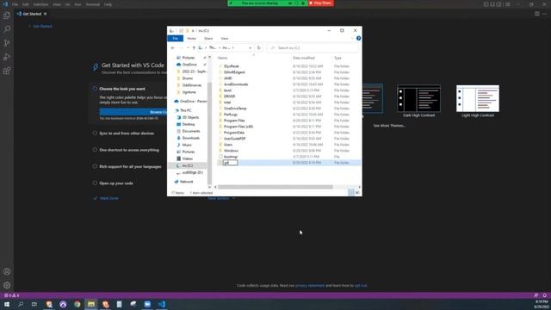The image size is (551, 310).
Task: Click the Up arrow in File Explorer
Action: coord(194,48)
